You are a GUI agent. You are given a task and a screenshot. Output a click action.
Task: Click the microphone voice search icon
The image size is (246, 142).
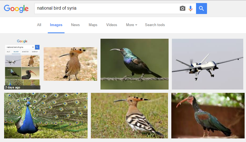coord(191,9)
